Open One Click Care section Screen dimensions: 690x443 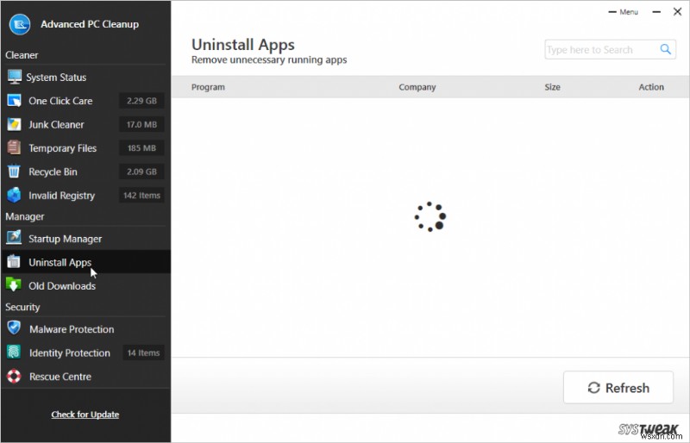coord(85,101)
